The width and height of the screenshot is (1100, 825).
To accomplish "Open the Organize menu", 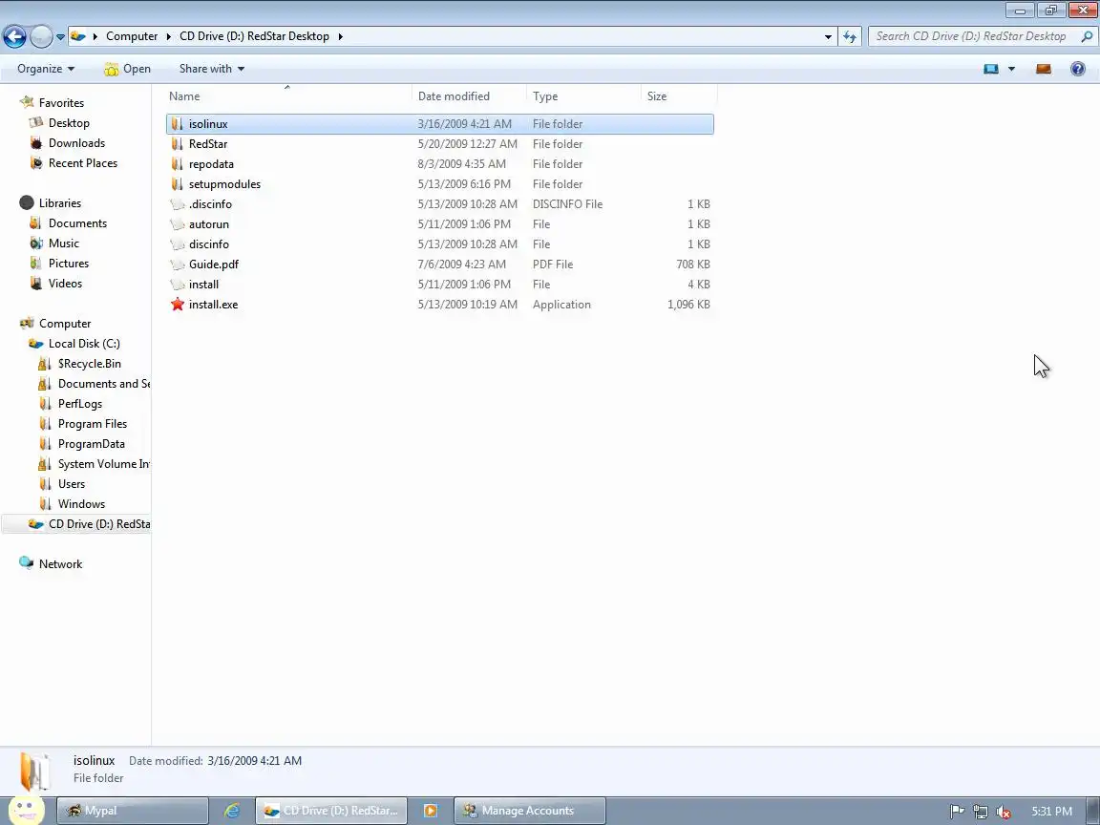I will (46, 69).
